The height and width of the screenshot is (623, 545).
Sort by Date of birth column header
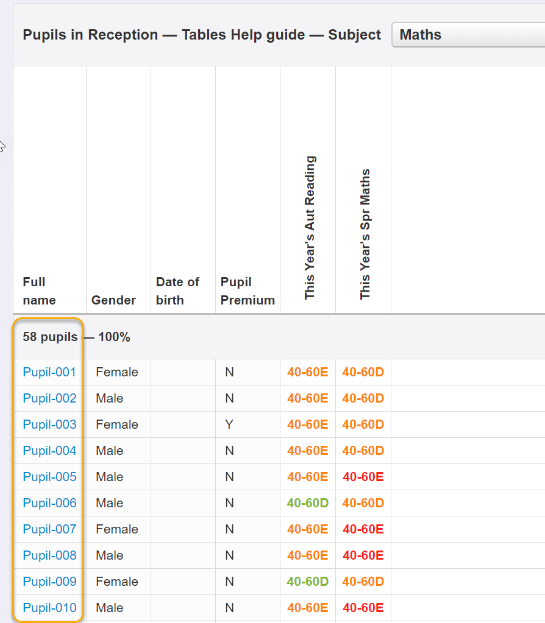coord(177,291)
